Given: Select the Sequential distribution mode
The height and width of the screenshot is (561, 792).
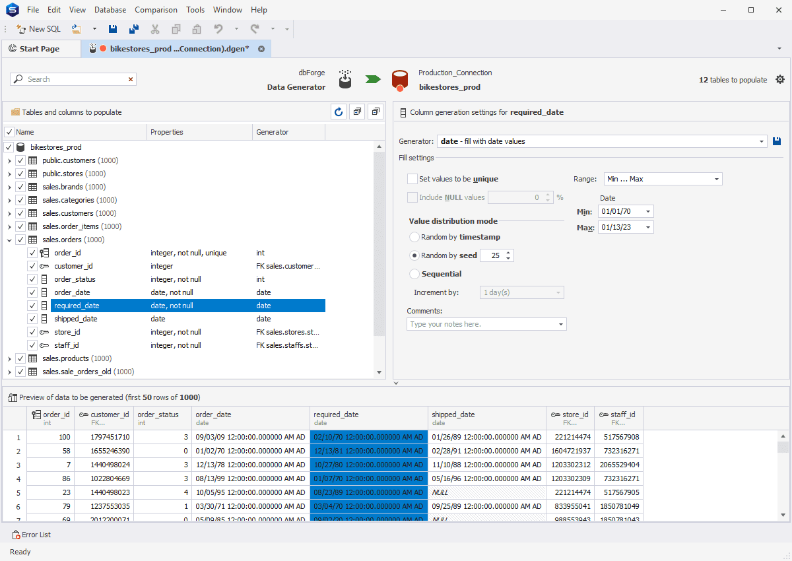Looking at the screenshot, I should click(414, 274).
